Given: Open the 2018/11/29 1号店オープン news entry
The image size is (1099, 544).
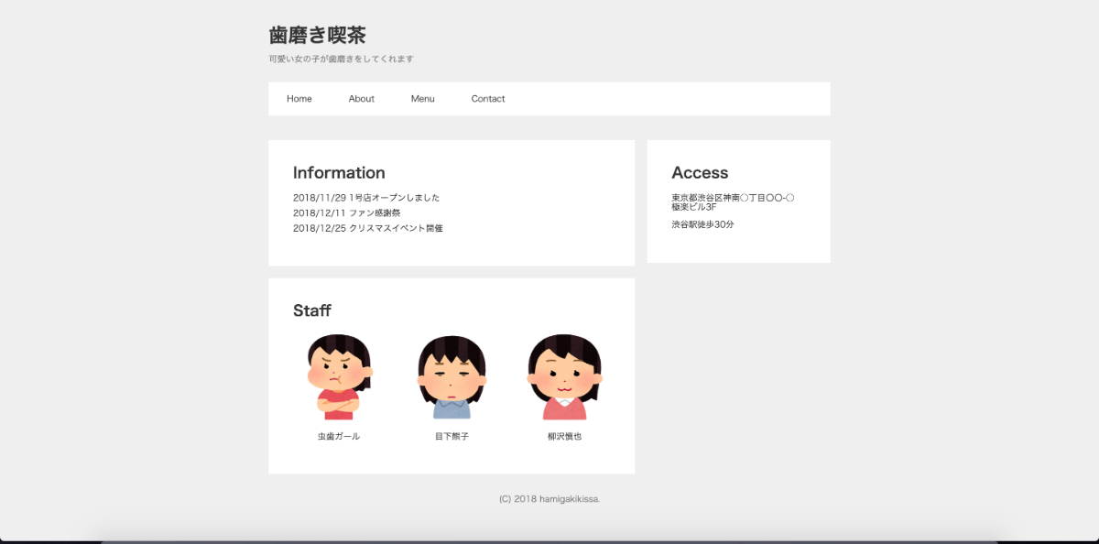Looking at the screenshot, I should click(x=366, y=198).
